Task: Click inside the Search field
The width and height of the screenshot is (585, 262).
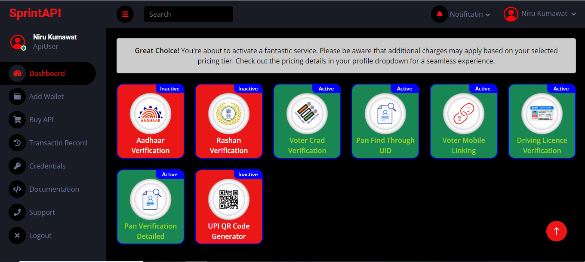Action: (x=188, y=14)
